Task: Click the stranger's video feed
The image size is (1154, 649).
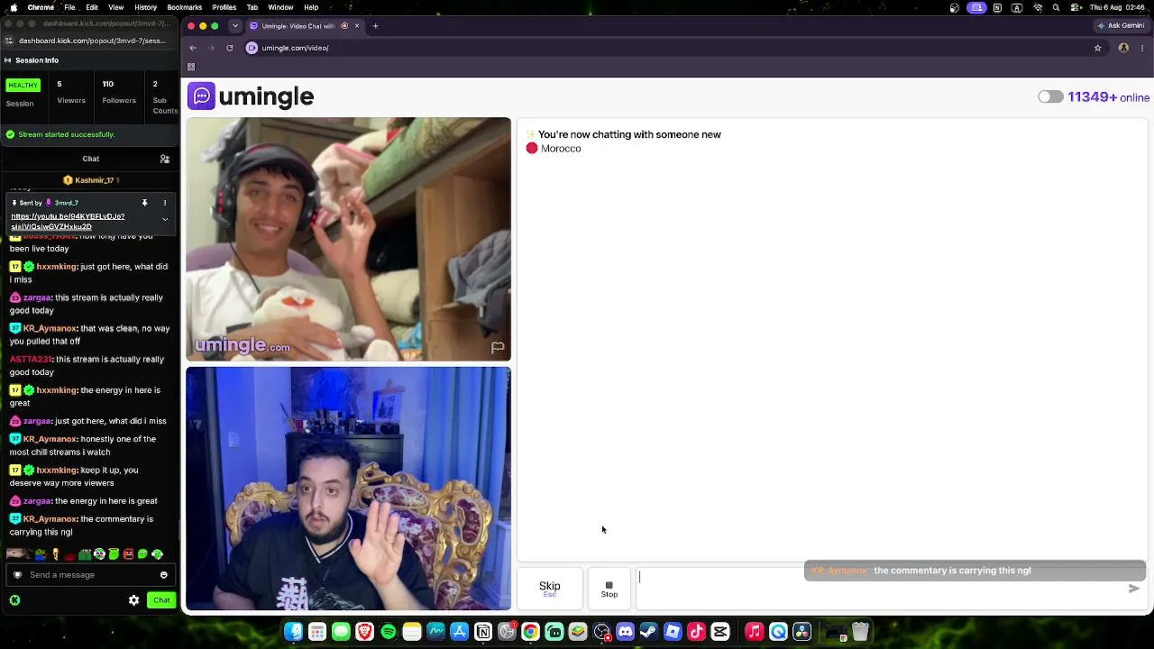Action: pos(348,239)
